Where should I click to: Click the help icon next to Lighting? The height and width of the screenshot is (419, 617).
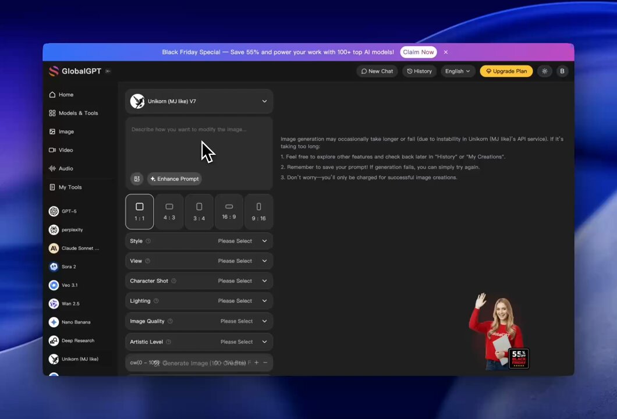(x=156, y=301)
